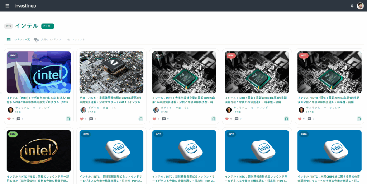The width and height of the screenshot is (367, 184).
Task: Open article title 大手半導体企業の最新の2024年第1四半期決算速報
Action: coord(184,100)
